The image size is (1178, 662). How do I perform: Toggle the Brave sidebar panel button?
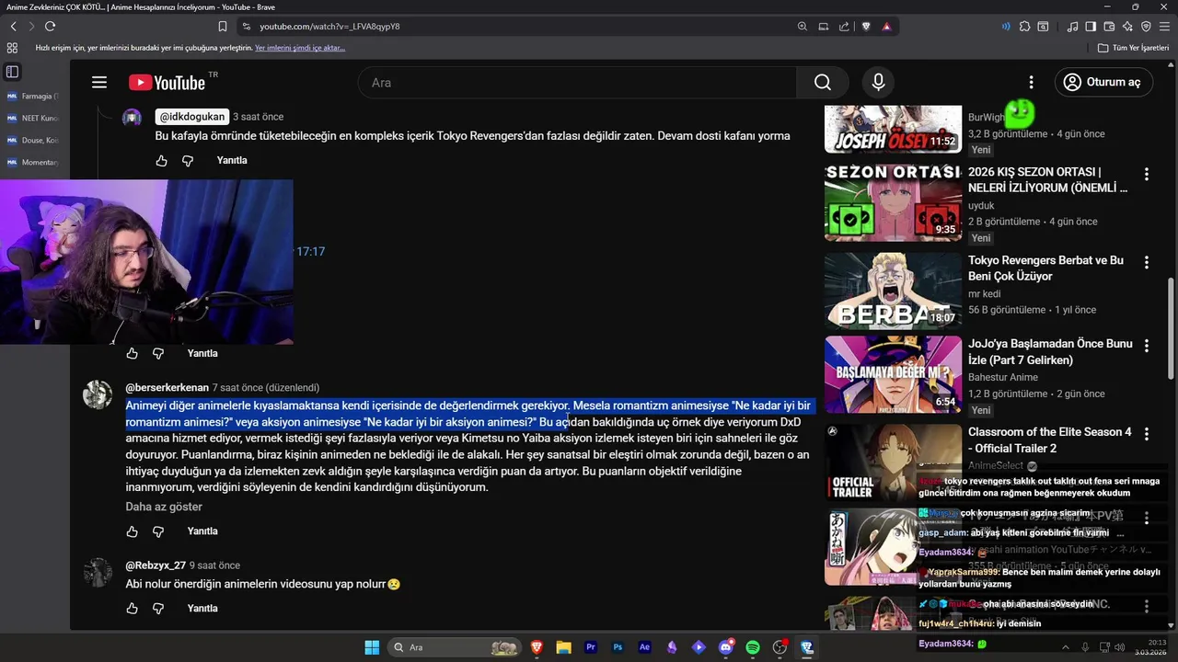(x=1091, y=27)
